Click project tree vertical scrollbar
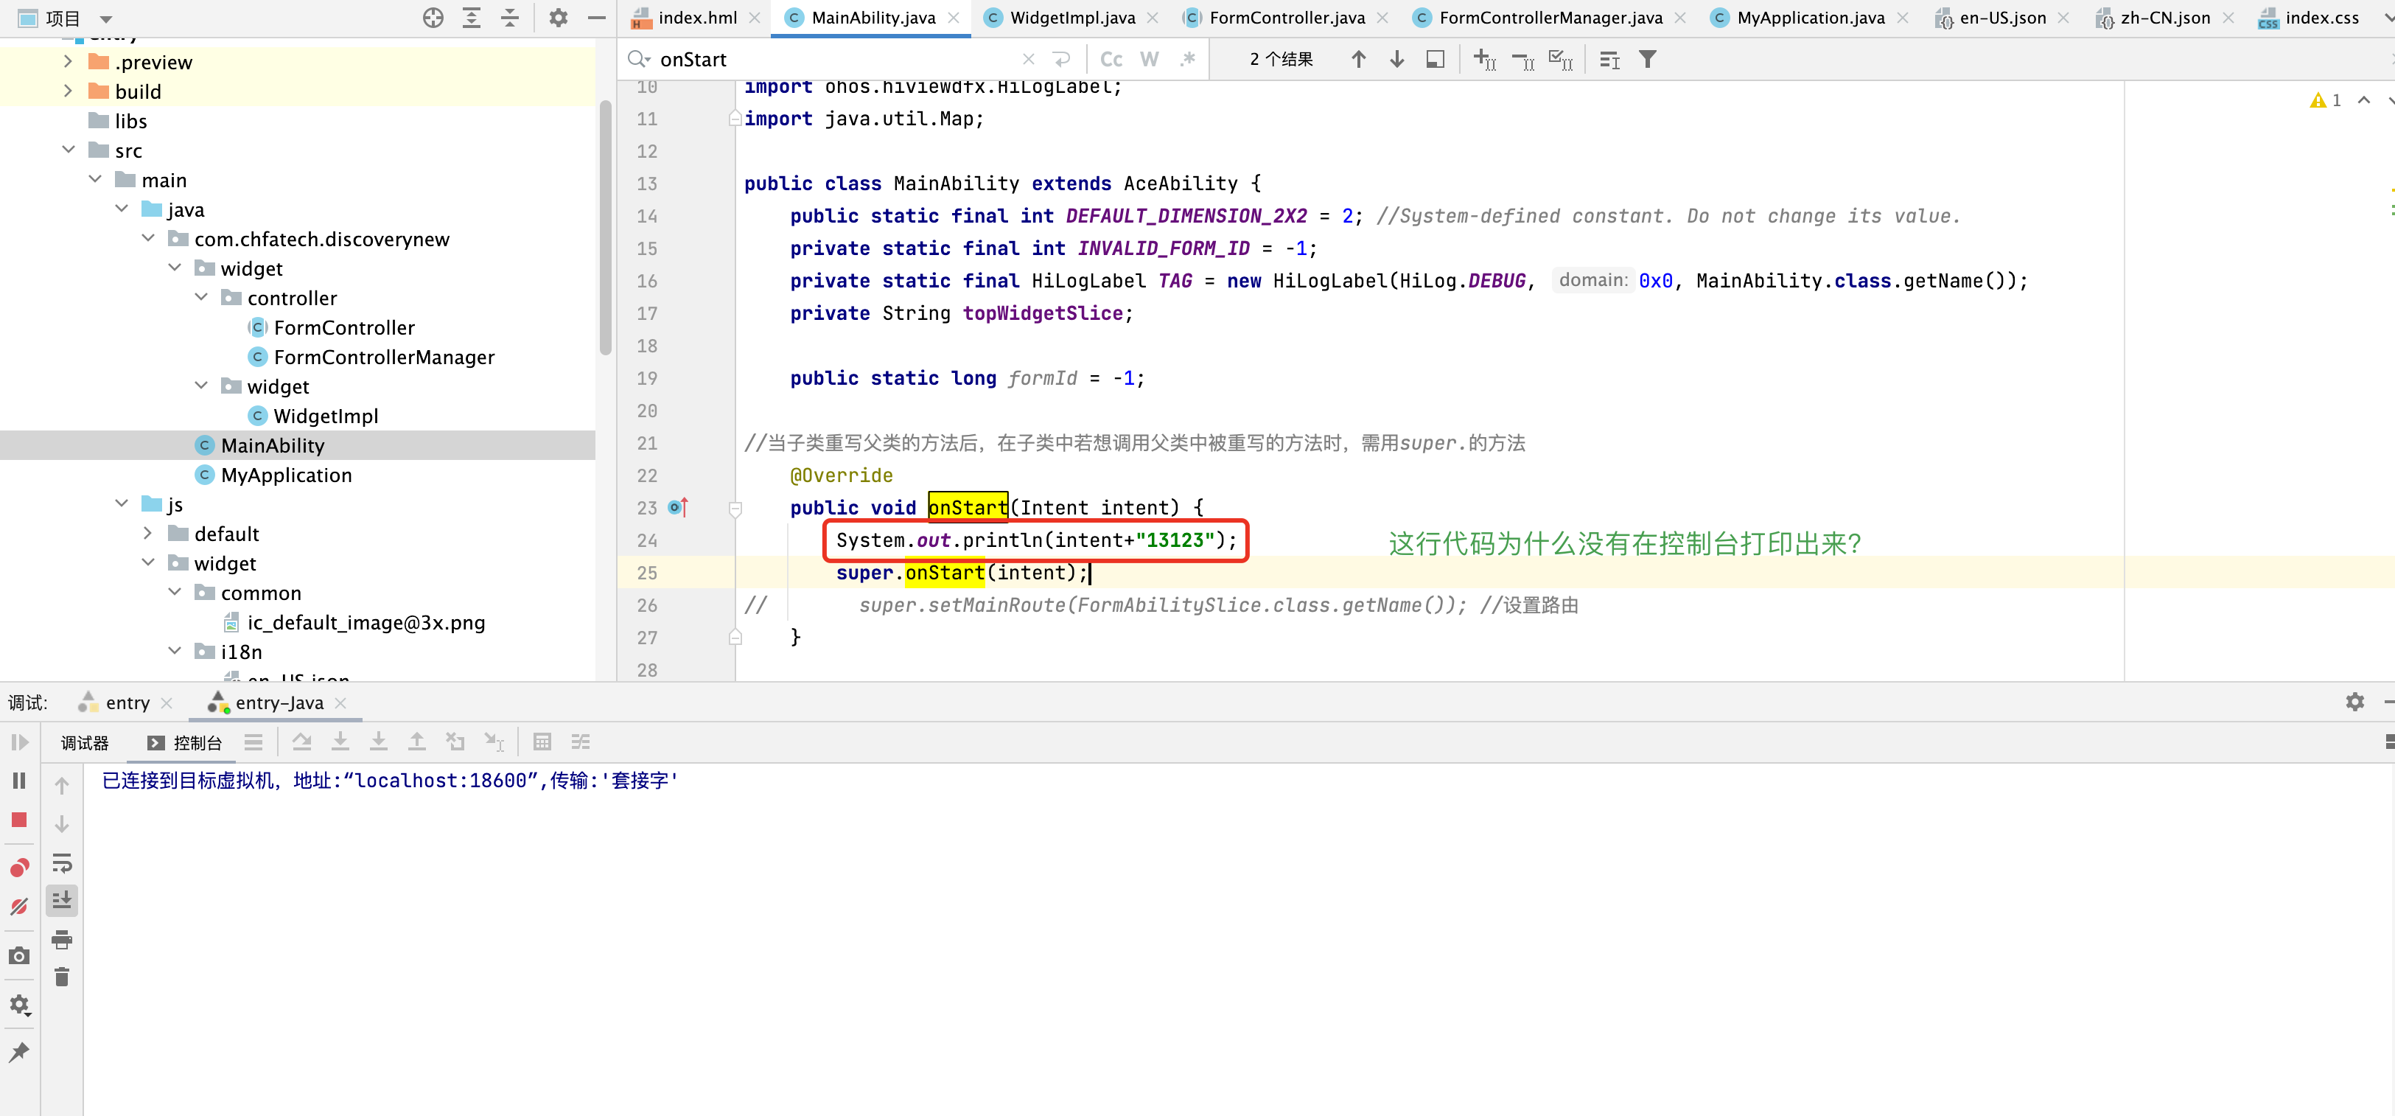 click(605, 228)
